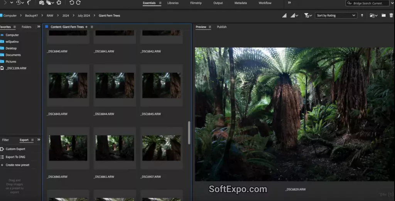This screenshot has height=201, width=395.
Task: Click Export To DNG preset
Action: (15, 157)
